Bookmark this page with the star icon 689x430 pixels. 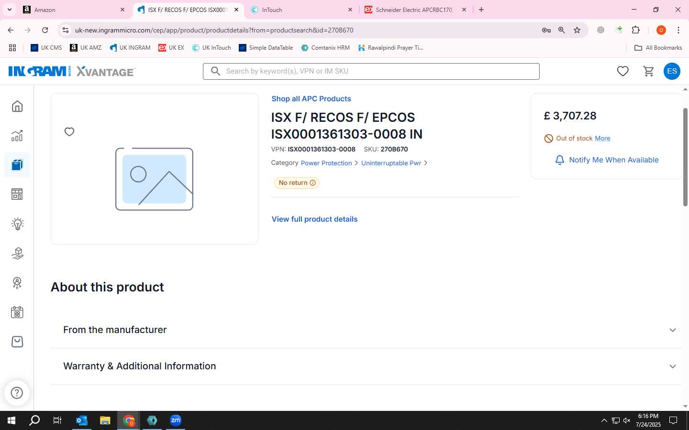pos(577,30)
